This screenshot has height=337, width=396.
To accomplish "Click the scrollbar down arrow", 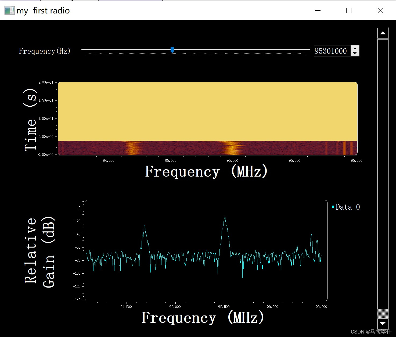I will click(x=383, y=324).
